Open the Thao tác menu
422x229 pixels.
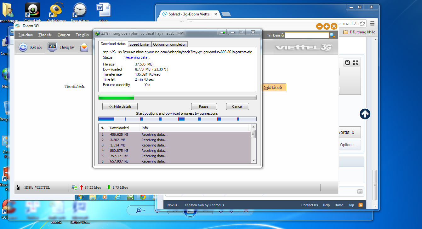(45, 35)
